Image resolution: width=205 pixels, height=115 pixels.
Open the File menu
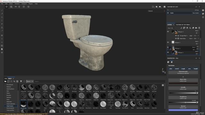coord(2,4)
